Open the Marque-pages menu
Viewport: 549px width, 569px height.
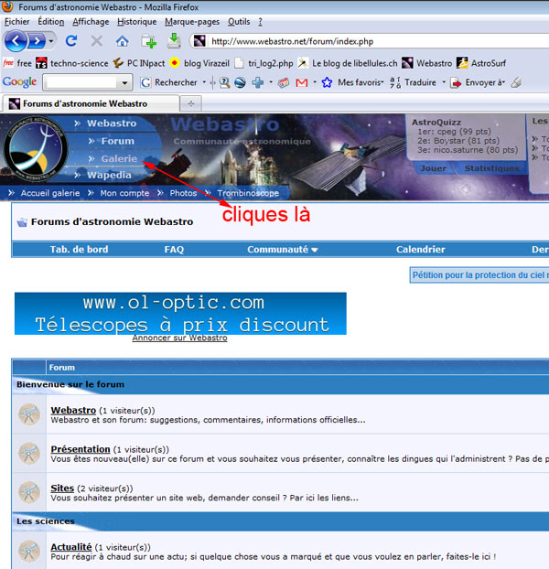tap(192, 22)
